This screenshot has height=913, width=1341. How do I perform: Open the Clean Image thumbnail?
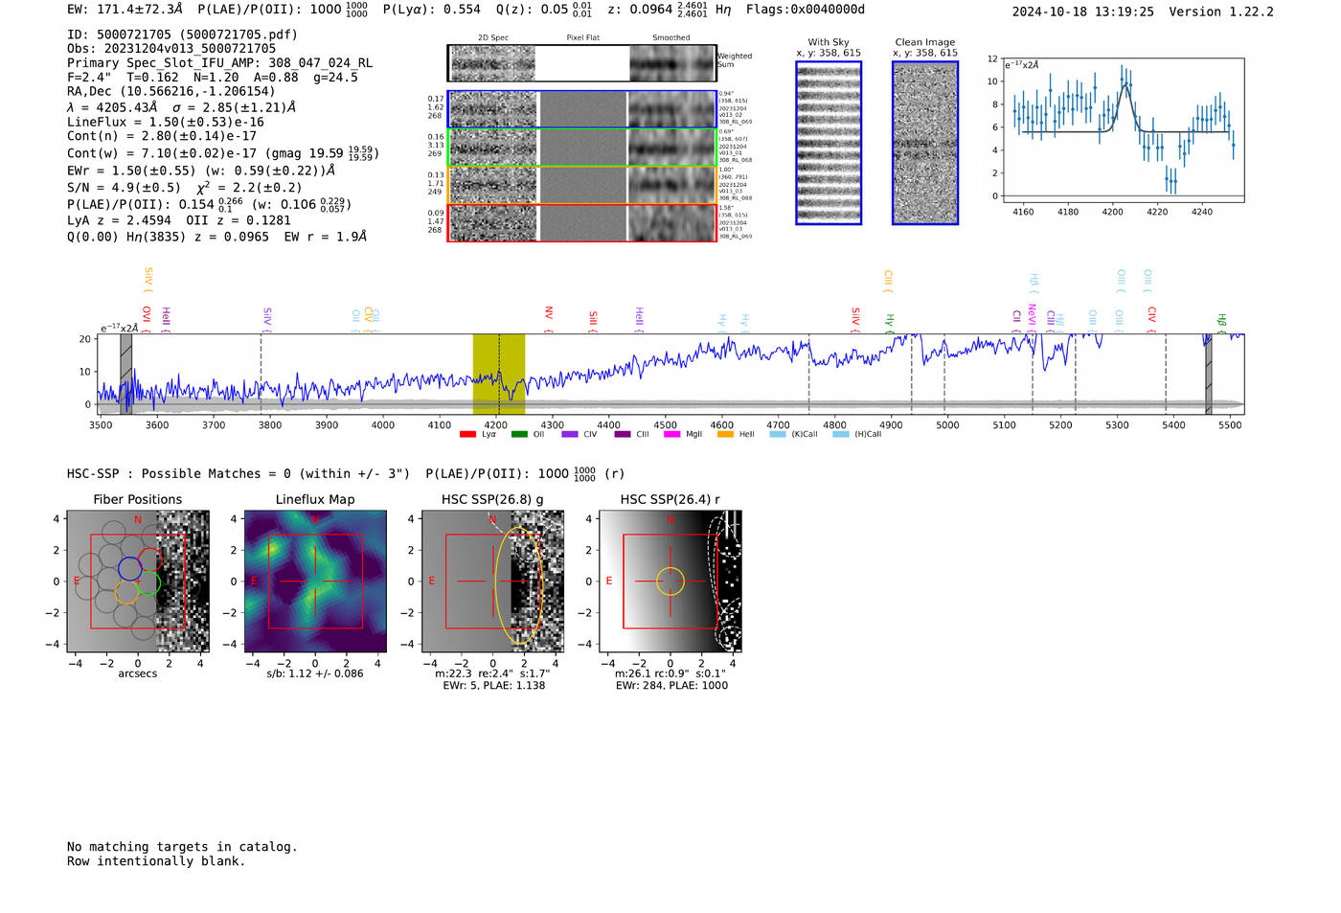(x=925, y=143)
